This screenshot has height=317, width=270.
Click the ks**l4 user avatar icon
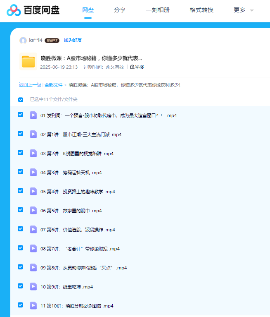23,40
